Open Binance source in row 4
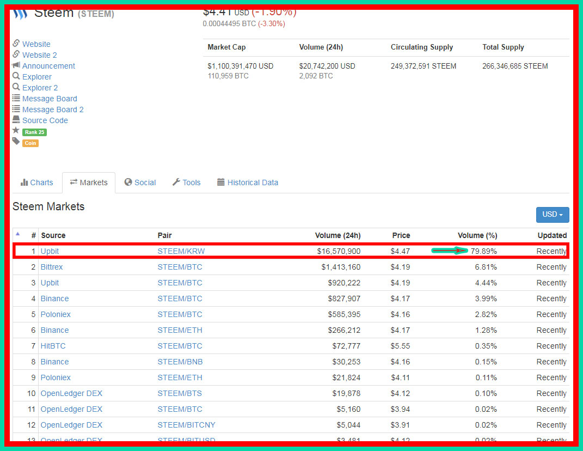This screenshot has width=583, height=451. [54, 299]
